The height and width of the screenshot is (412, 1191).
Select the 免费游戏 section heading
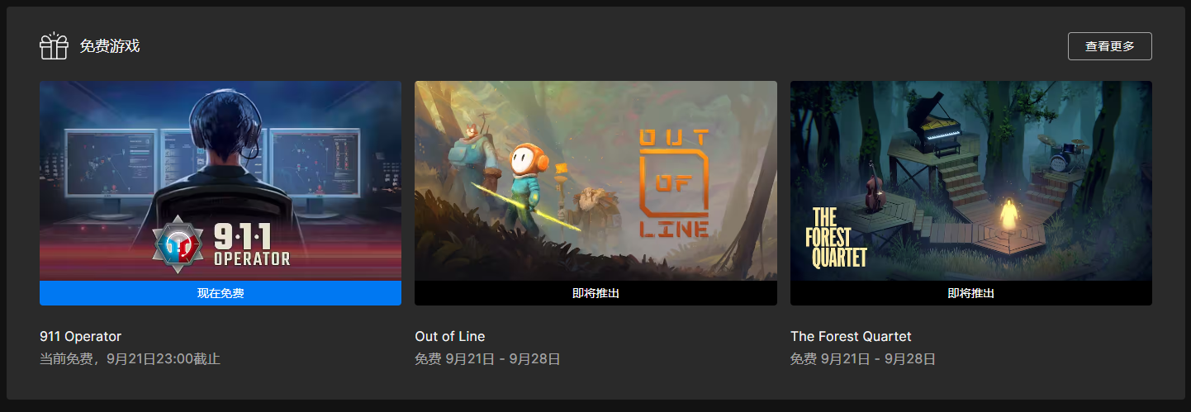click(109, 46)
